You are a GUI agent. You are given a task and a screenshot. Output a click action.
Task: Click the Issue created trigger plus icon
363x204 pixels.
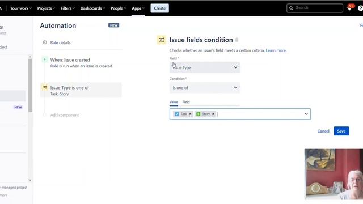tap(45, 59)
